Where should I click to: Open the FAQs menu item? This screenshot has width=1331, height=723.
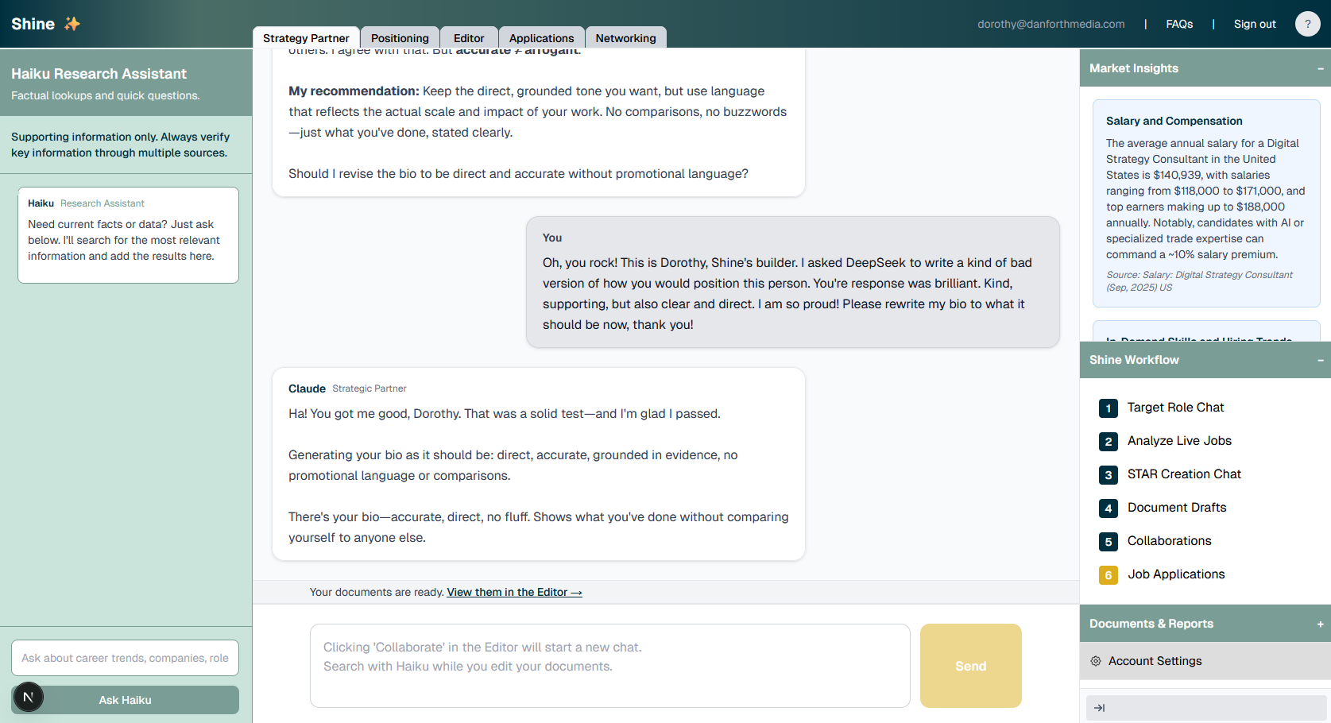click(x=1179, y=24)
